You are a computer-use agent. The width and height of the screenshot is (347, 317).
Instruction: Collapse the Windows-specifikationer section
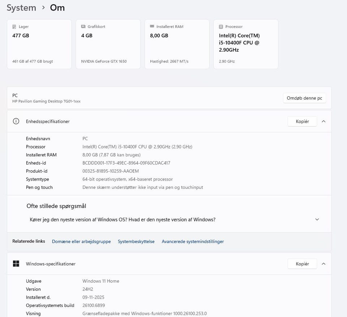tap(324, 264)
